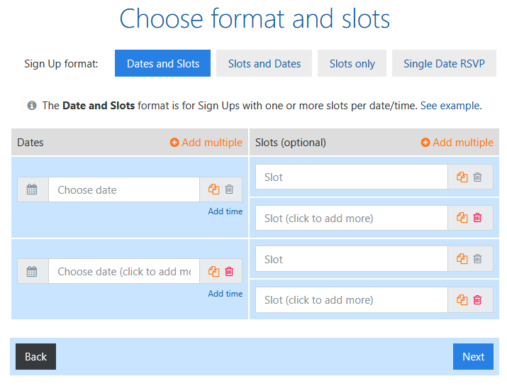The width and height of the screenshot is (507, 386).
Task: Open calendar icon for first Choose date field
Action: [32, 189]
